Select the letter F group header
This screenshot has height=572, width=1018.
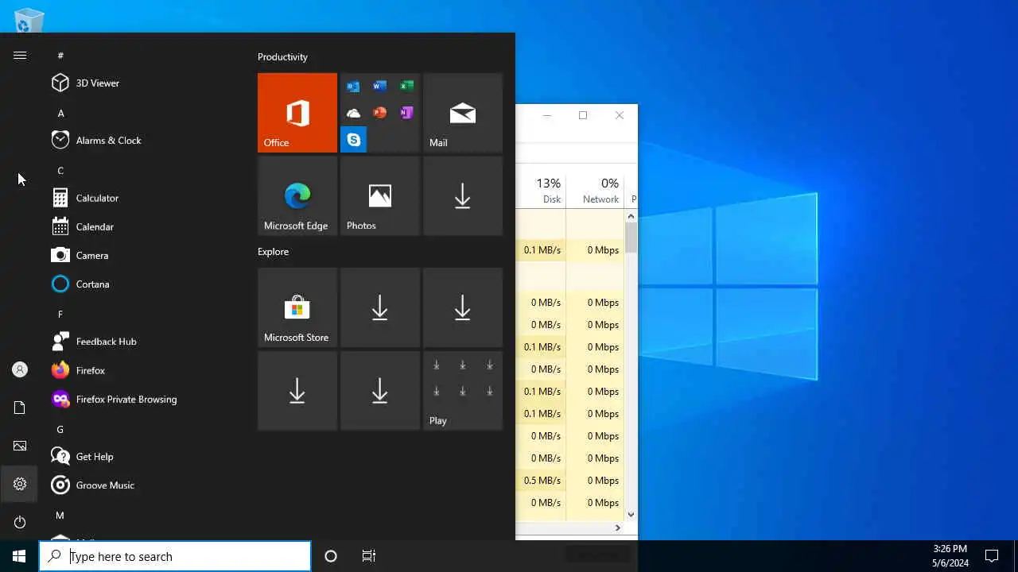(60, 314)
